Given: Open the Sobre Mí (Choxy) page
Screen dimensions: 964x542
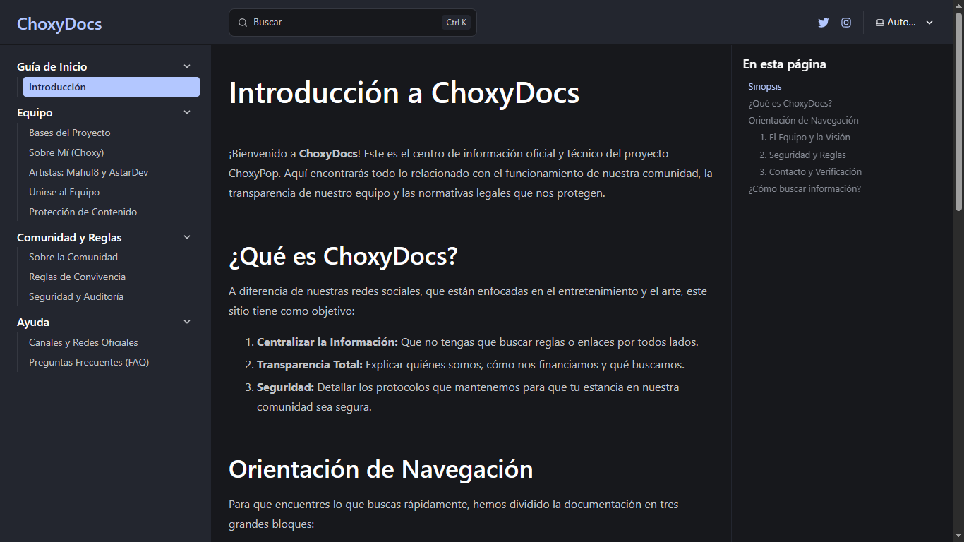Looking at the screenshot, I should [66, 152].
